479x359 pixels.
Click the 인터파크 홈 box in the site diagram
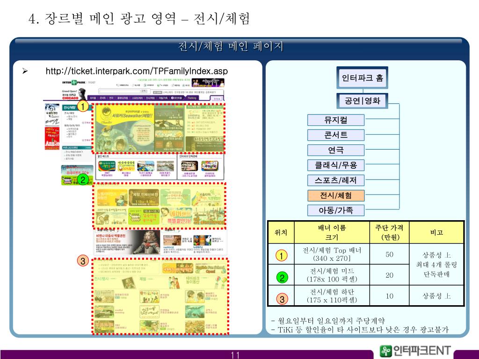coord(363,78)
